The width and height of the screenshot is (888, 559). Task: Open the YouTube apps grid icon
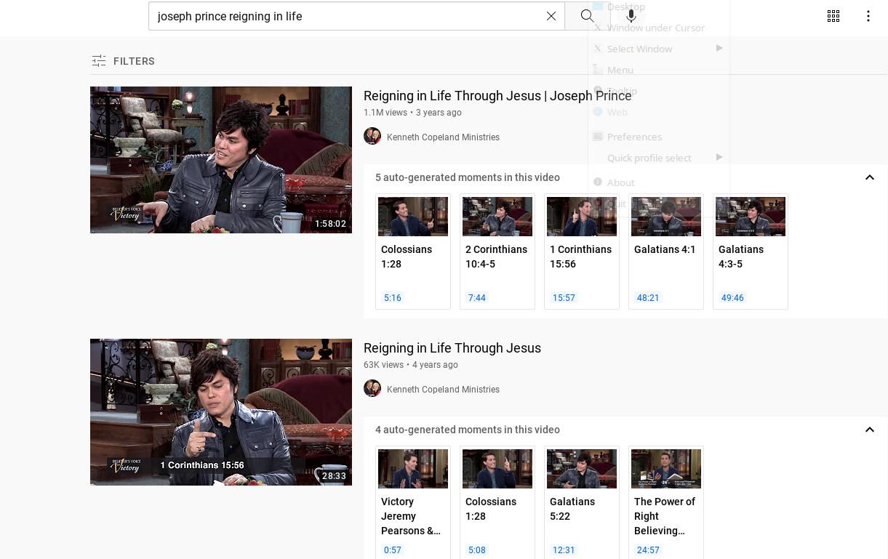click(833, 16)
